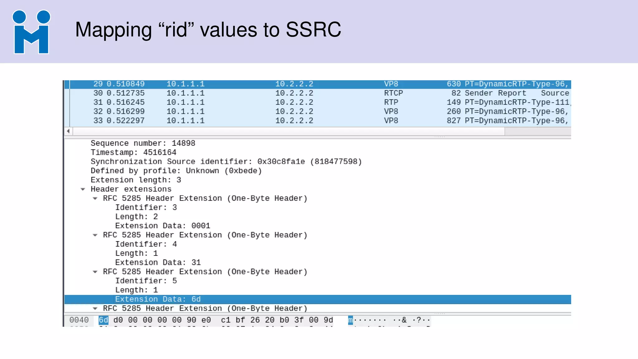Select the Identifier: 3 line
638x359 pixels.
click(146, 208)
